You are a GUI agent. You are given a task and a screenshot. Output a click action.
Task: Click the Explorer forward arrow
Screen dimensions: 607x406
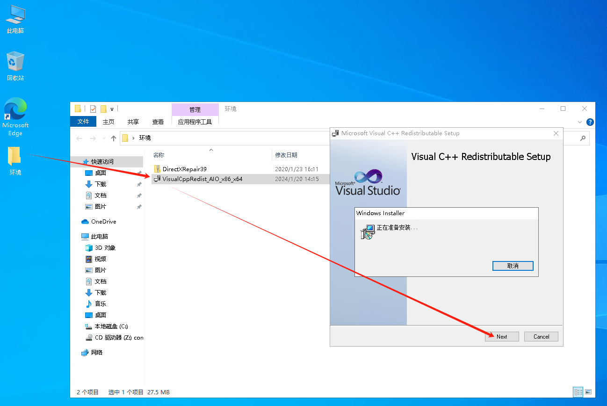[93, 138]
